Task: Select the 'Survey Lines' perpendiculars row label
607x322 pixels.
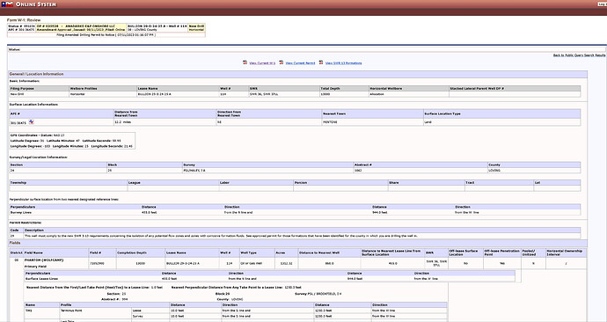Action: tap(21, 213)
